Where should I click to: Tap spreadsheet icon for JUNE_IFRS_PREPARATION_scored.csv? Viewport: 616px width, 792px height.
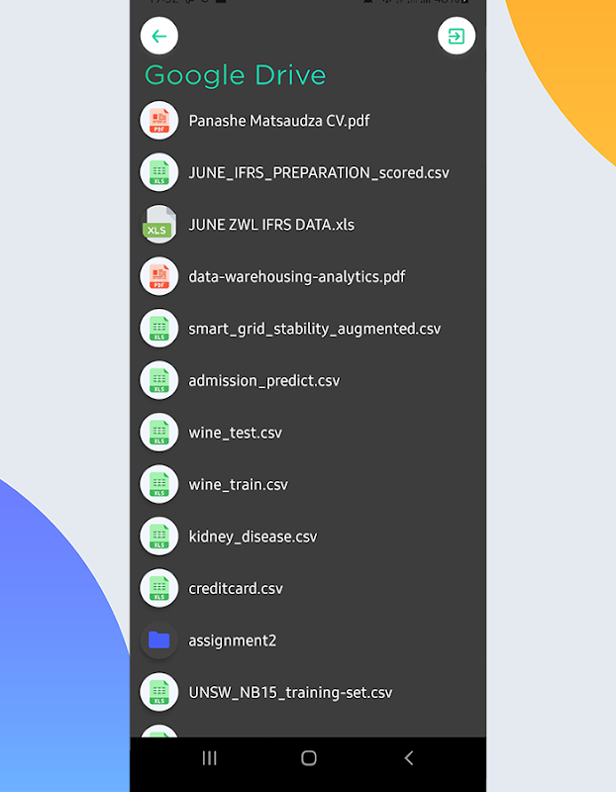pyautogui.click(x=159, y=172)
